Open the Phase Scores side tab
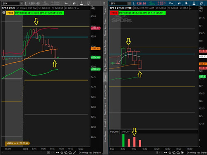207x155 pixels. click(x=105, y=92)
